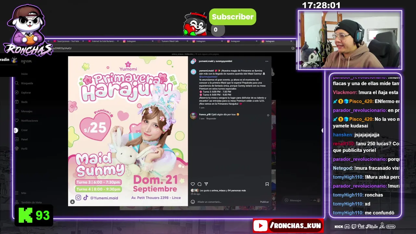Click Publicar to post the comment
Viewport: 416px width, 234px height.
(265, 202)
